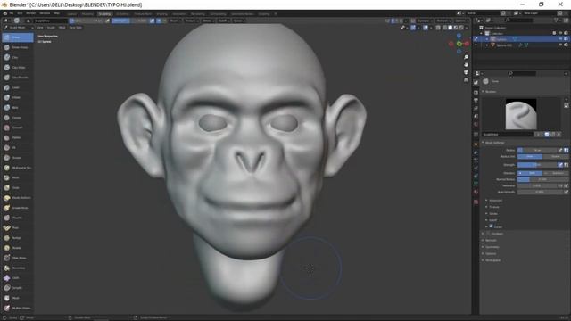The width and height of the screenshot is (571, 321).
Task: Select the Cloth brush
Action: [x=18, y=277]
